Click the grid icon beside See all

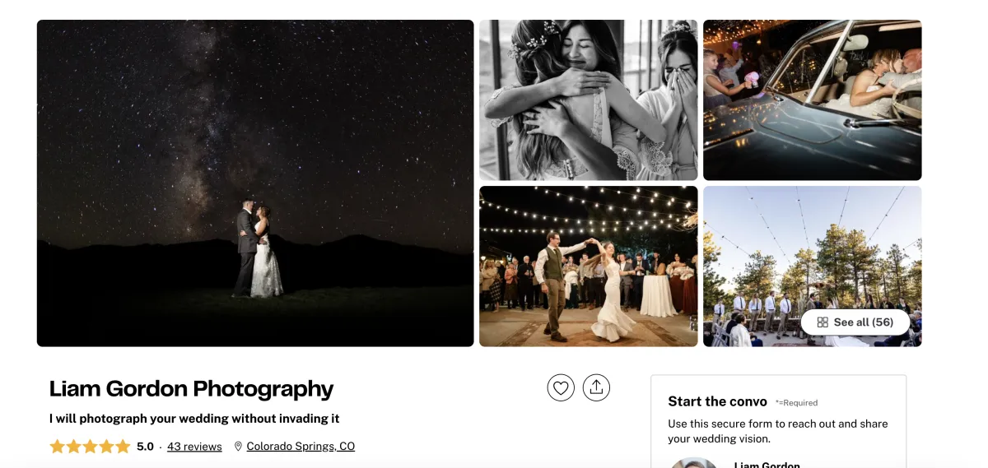coord(823,322)
